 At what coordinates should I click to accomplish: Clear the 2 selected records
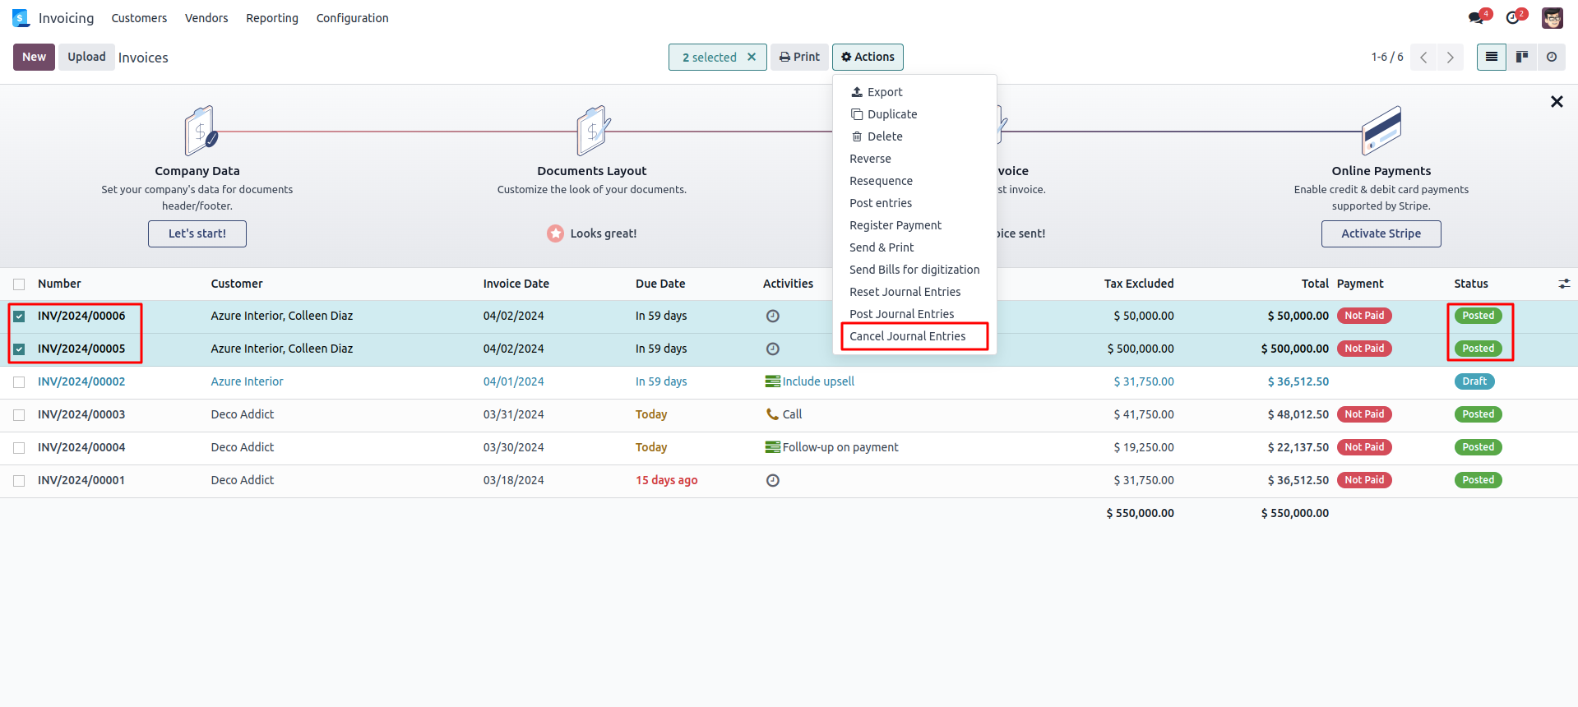coord(752,57)
